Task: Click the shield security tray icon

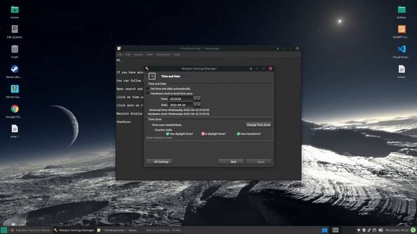Action: tap(364, 230)
